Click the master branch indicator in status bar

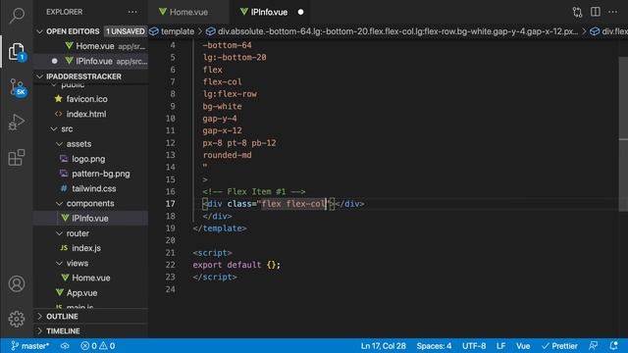[x=30, y=346]
